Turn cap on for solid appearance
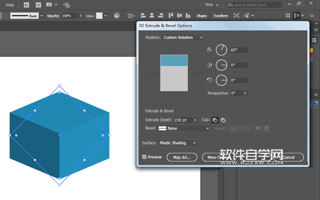This screenshot has width=320, height=200. click(215, 120)
